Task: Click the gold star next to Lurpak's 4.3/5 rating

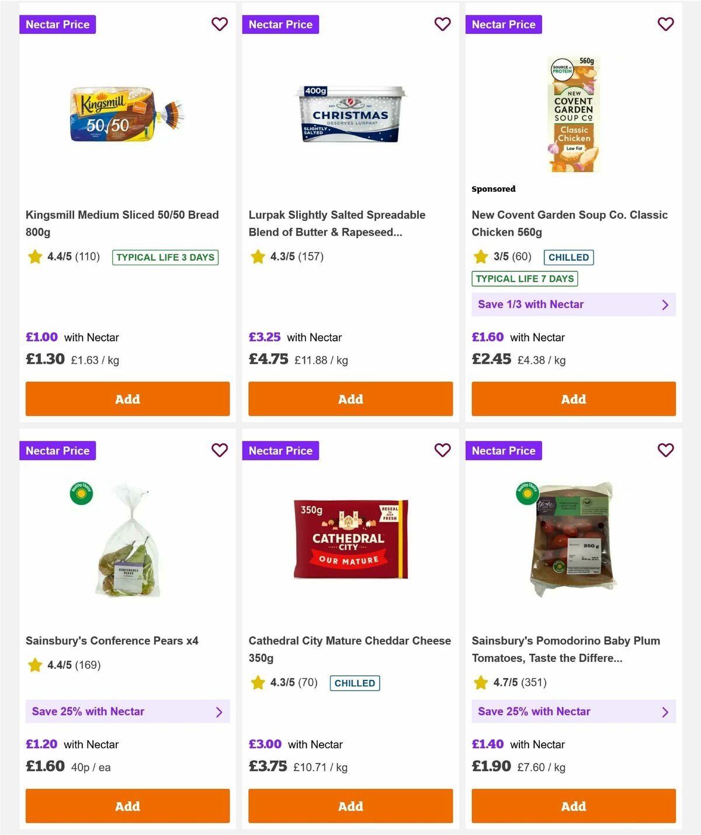Action: 258,256
